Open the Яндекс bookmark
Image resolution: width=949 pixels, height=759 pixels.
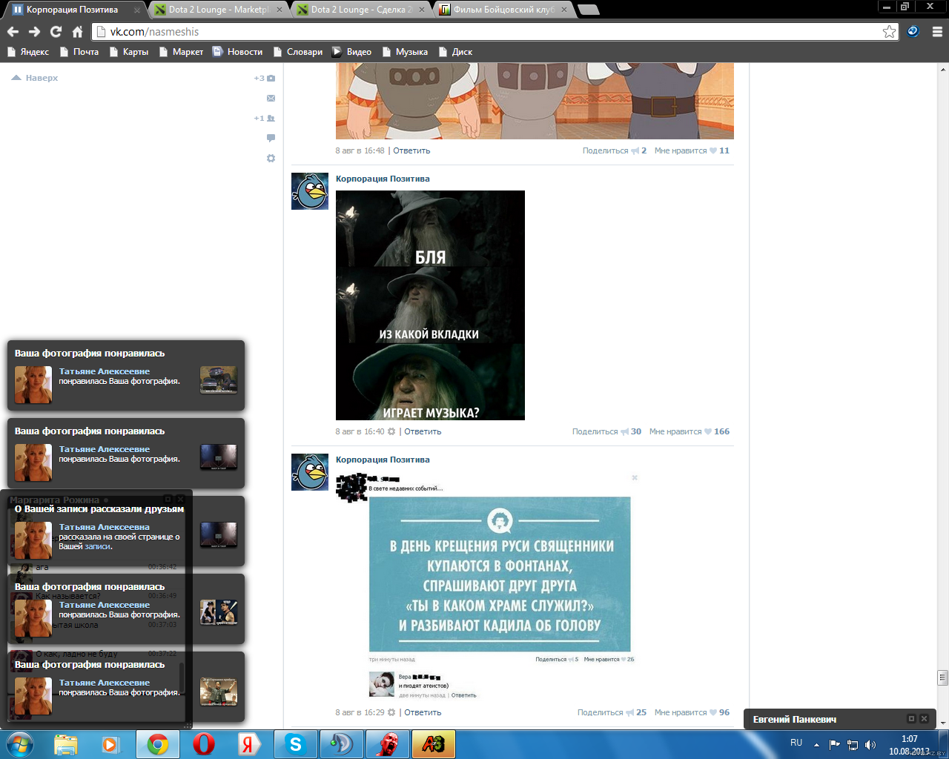coord(28,52)
